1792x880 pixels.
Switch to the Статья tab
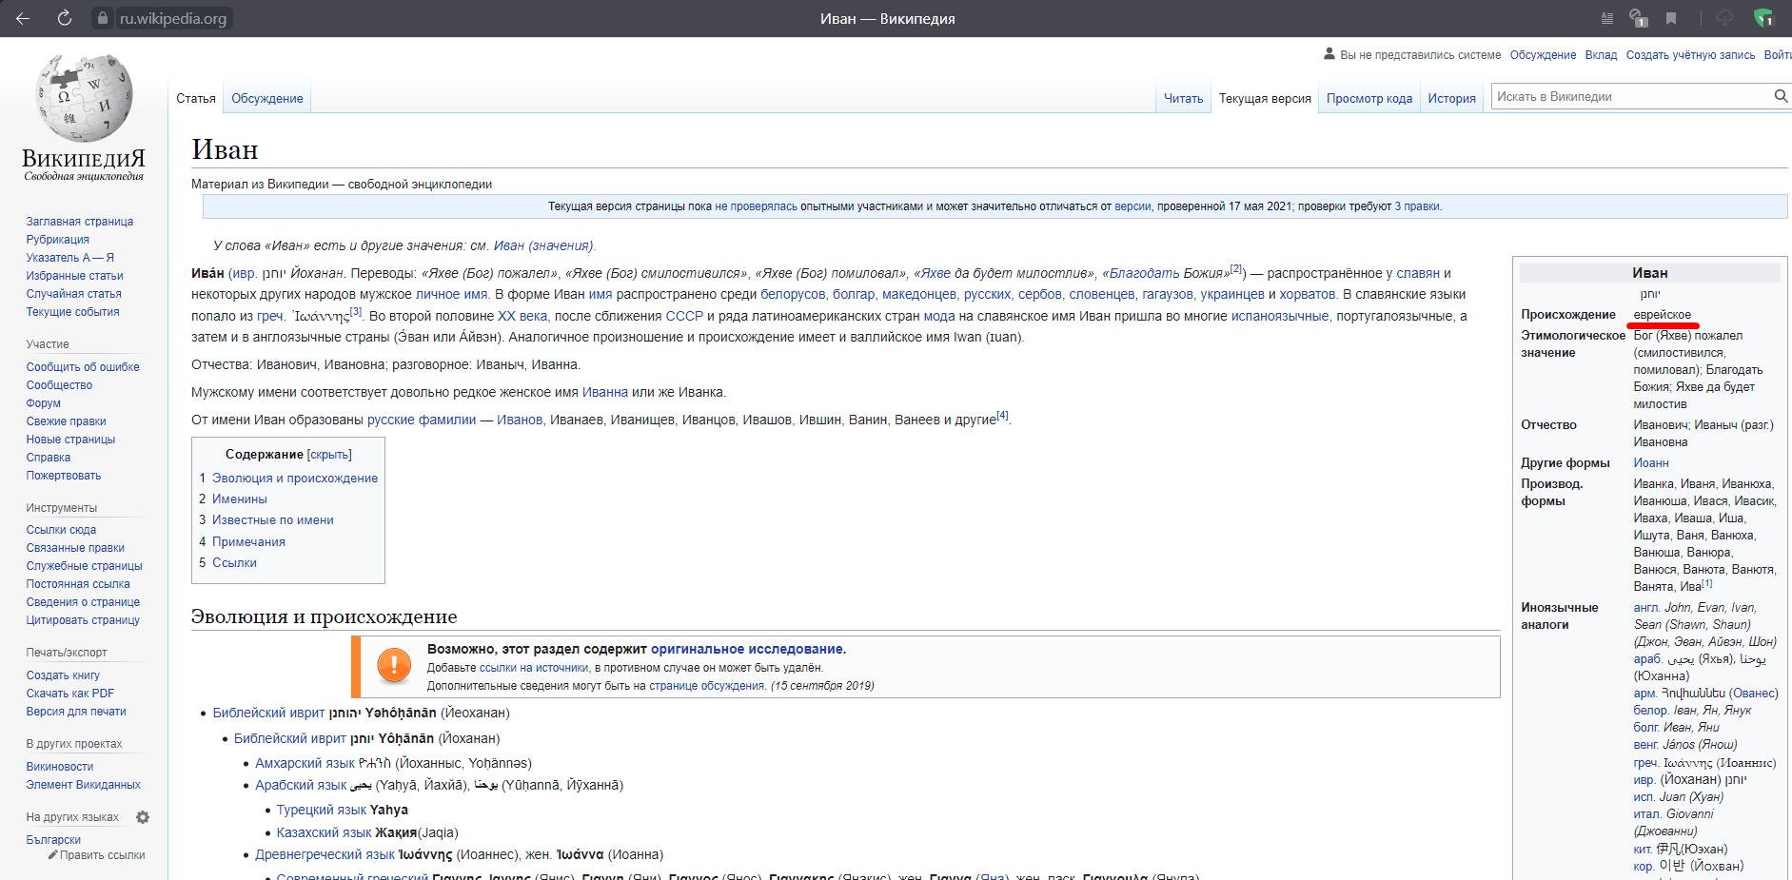(196, 98)
